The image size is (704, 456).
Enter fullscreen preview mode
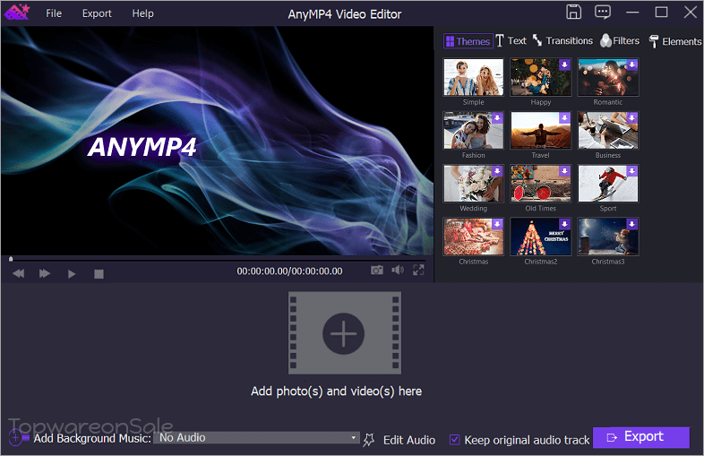(418, 270)
